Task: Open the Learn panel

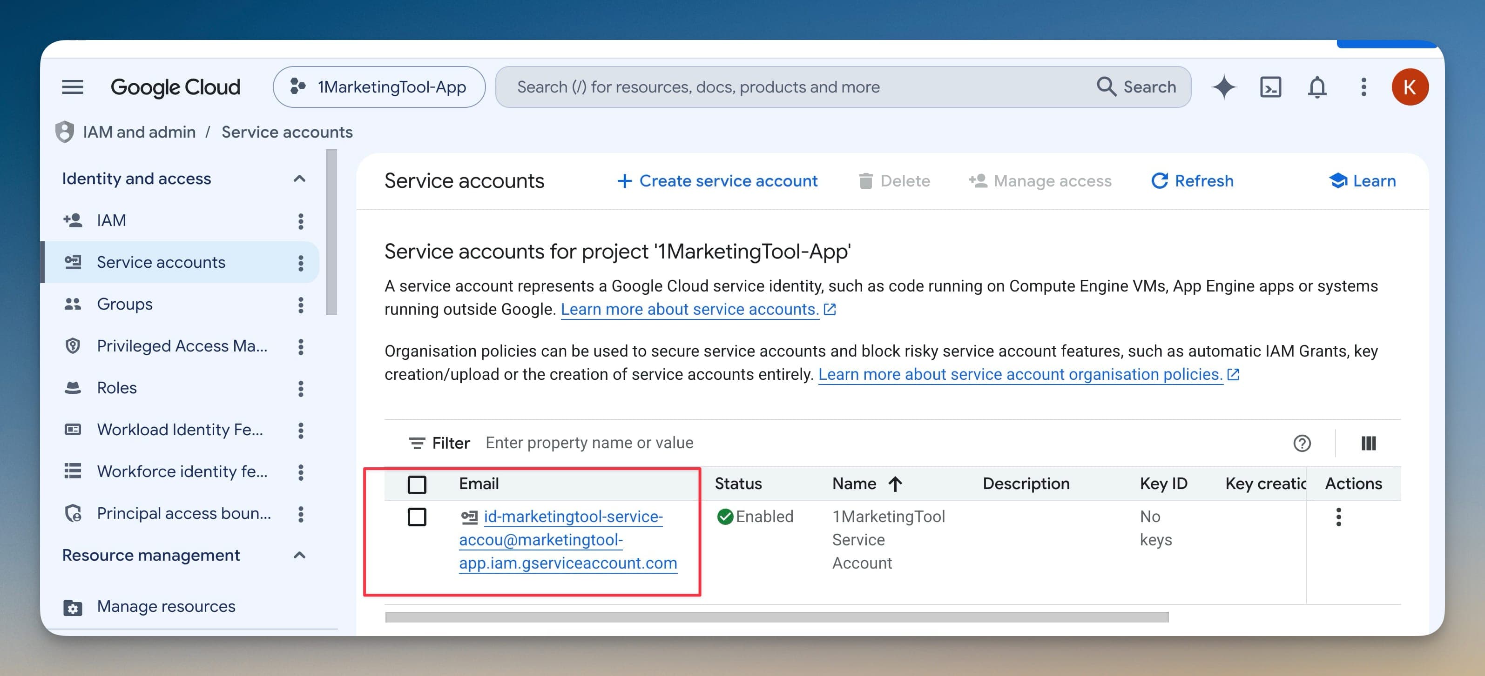Action: pos(1362,181)
